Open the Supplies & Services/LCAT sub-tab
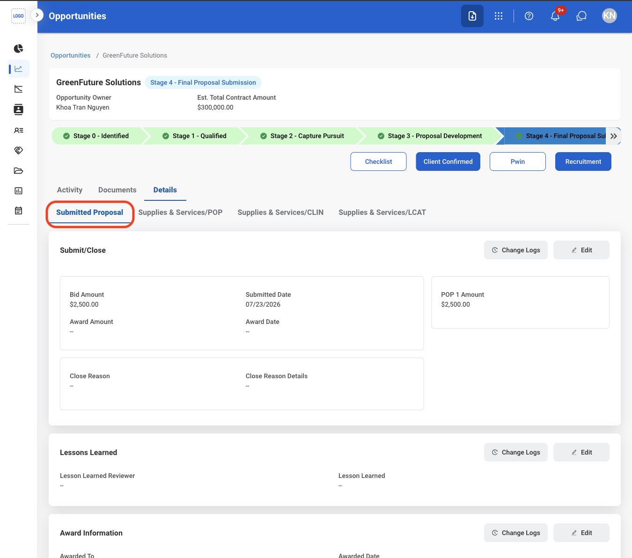 tap(382, 213)
